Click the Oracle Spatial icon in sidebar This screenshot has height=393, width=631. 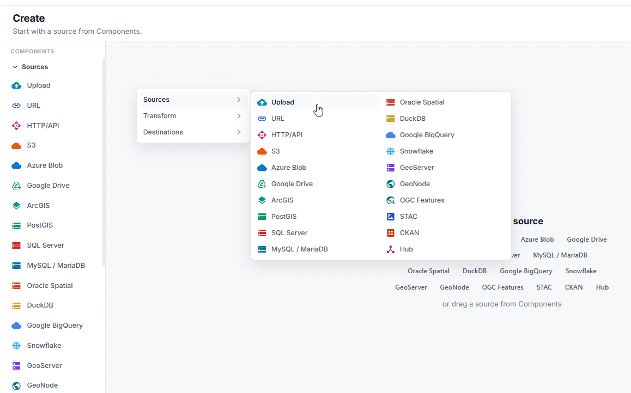click(x=16, y=286)
